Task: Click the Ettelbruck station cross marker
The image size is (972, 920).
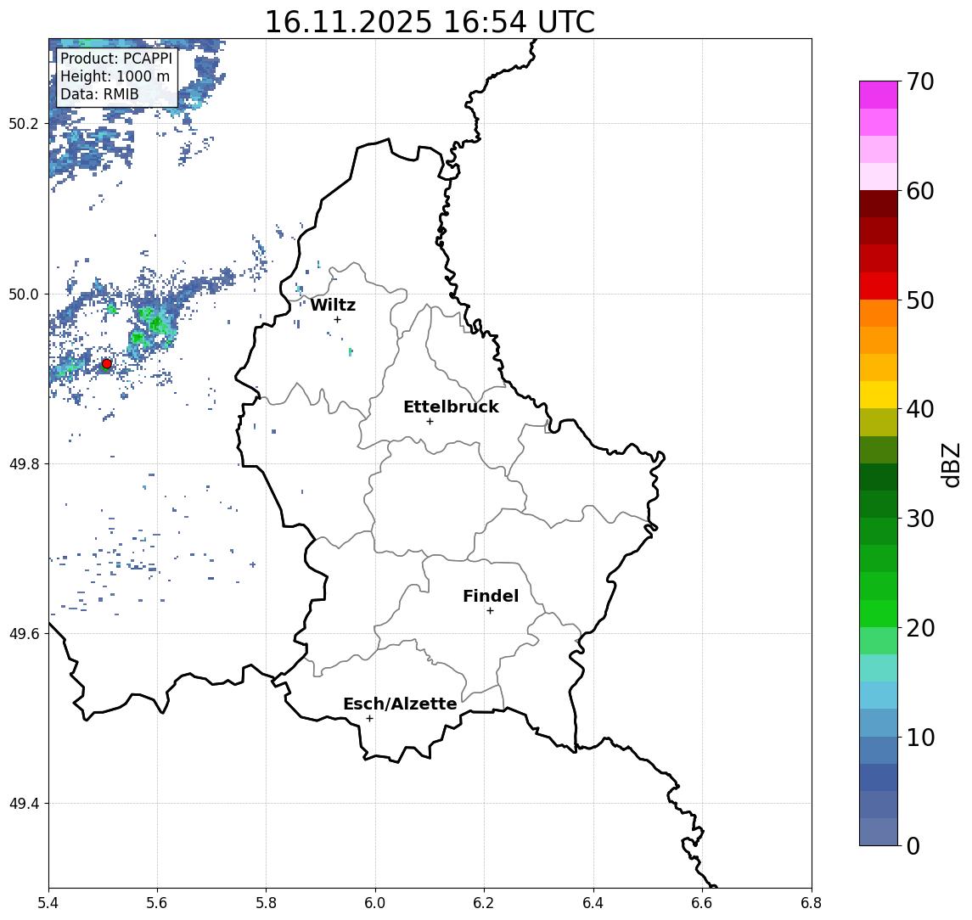Action: coord(430,422)
